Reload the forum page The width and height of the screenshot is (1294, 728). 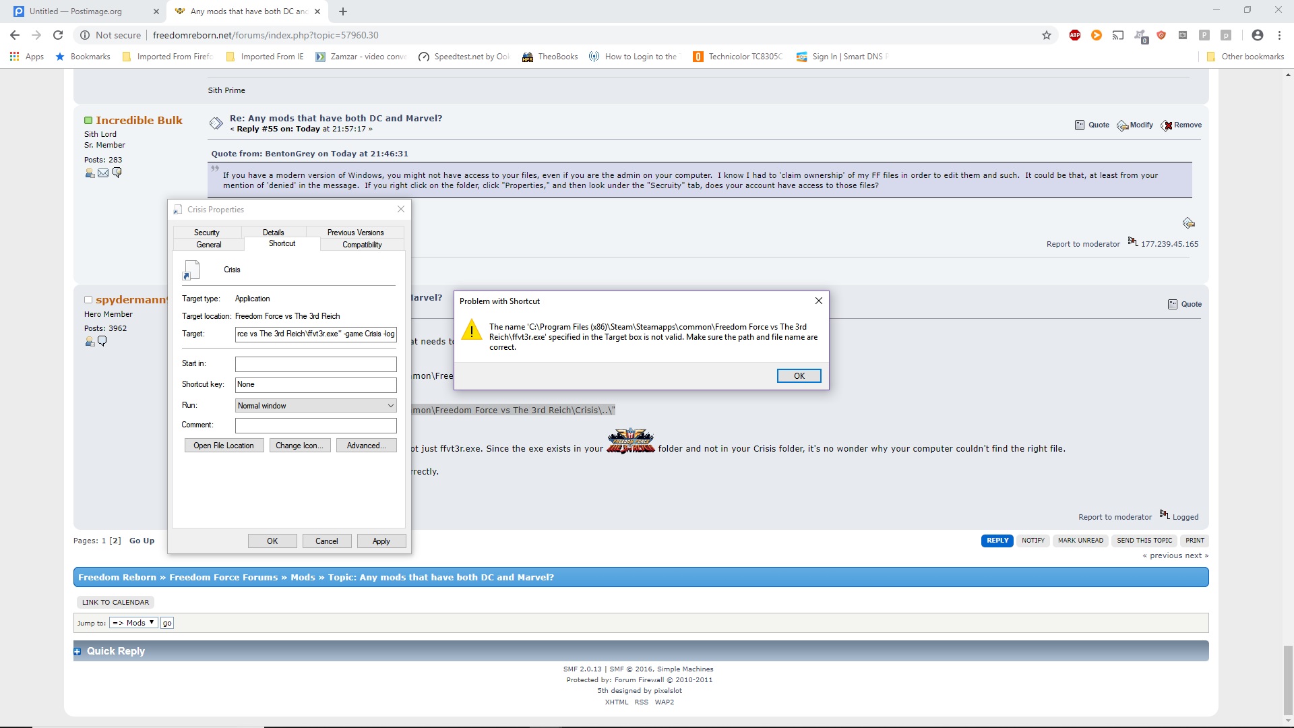click(x=58, y=35)
